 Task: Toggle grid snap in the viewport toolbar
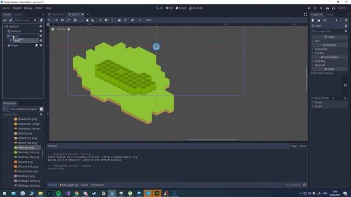click(106, 20)
